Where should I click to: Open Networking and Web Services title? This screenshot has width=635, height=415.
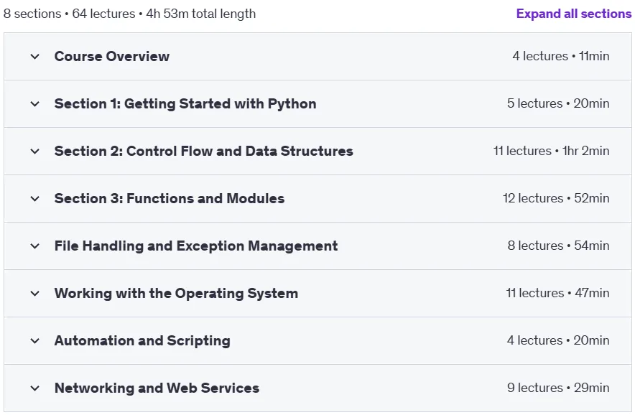click(x=157, y=388)
